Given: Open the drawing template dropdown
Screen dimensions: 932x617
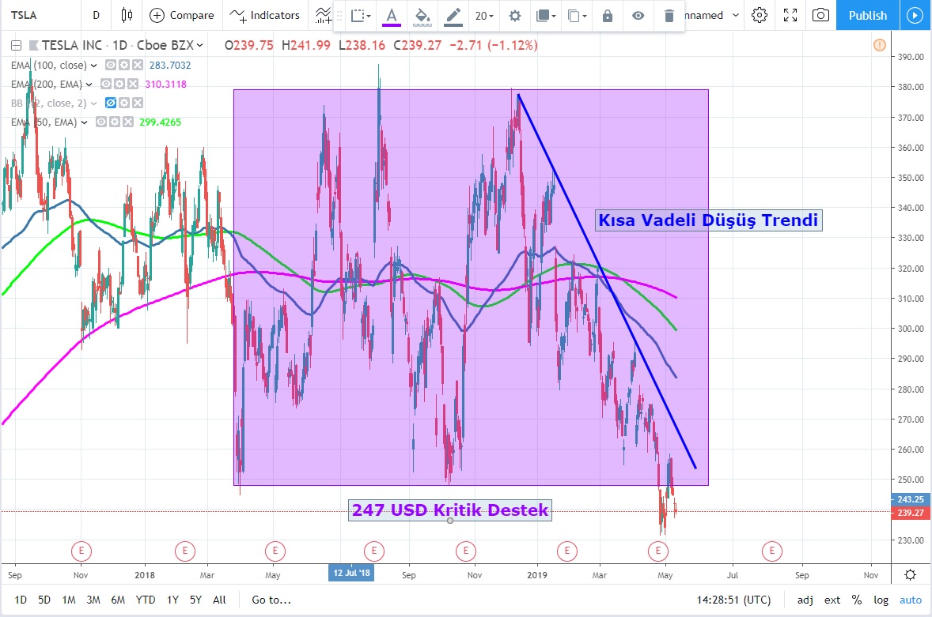Looking at the screenshot, I should (x=361, y=16).
